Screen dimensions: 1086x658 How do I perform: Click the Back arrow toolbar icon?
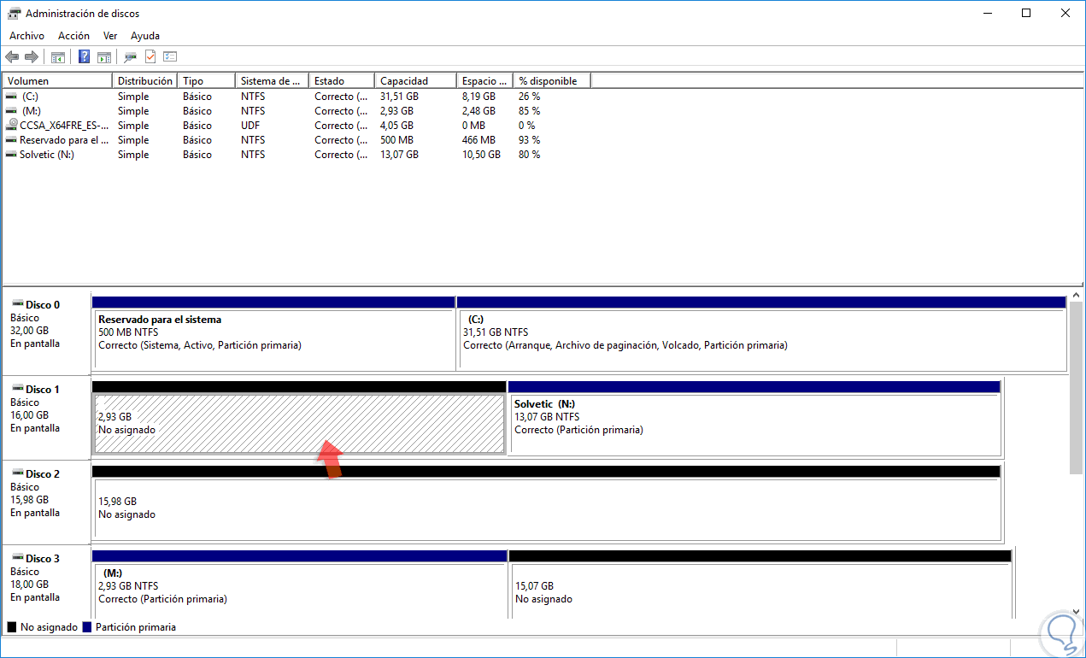pos(12,57)
